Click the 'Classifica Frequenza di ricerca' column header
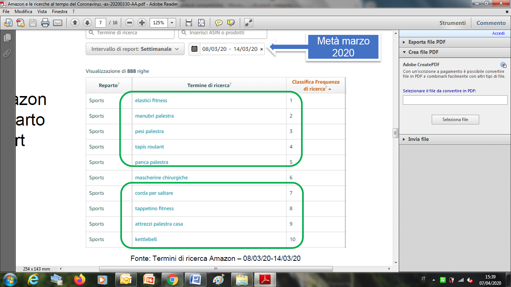 point(316,85)
